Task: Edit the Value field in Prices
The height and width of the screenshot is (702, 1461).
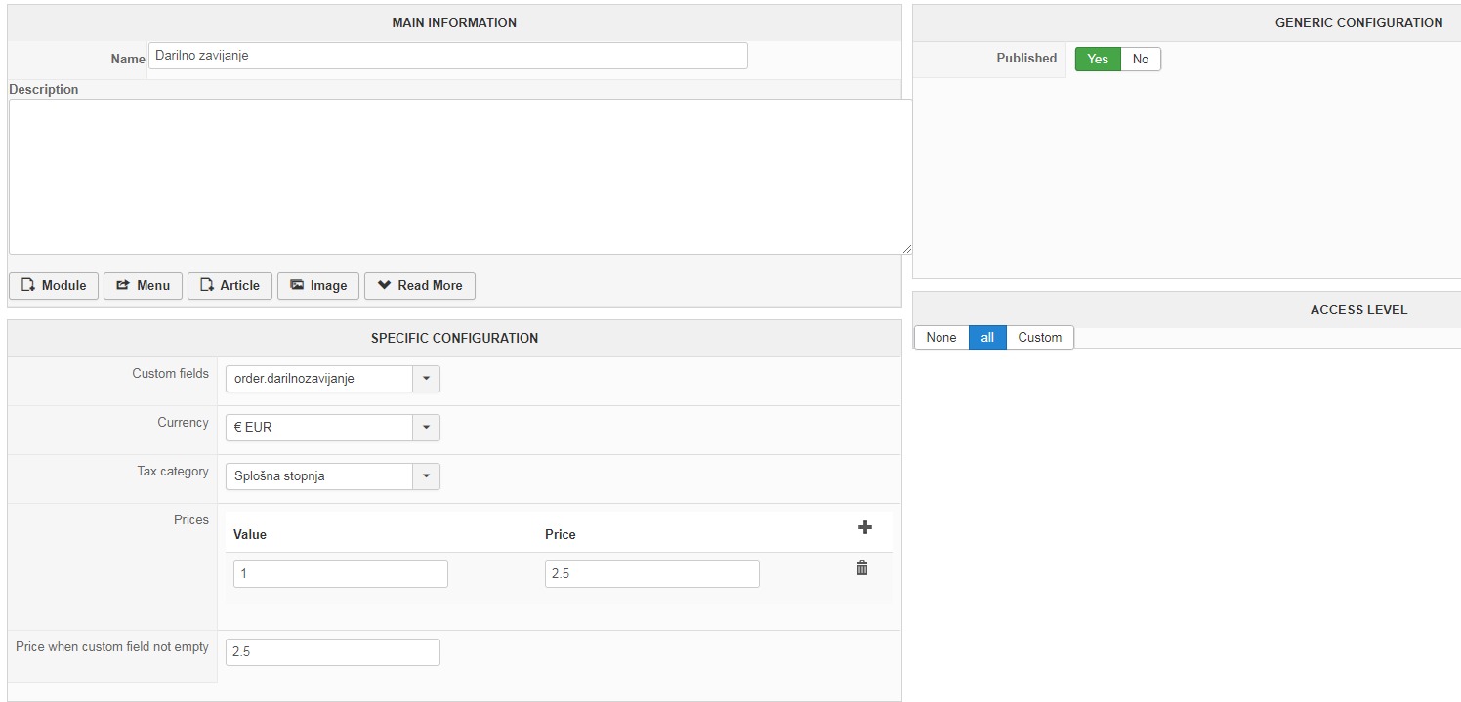Action: (x=340, y=574)
